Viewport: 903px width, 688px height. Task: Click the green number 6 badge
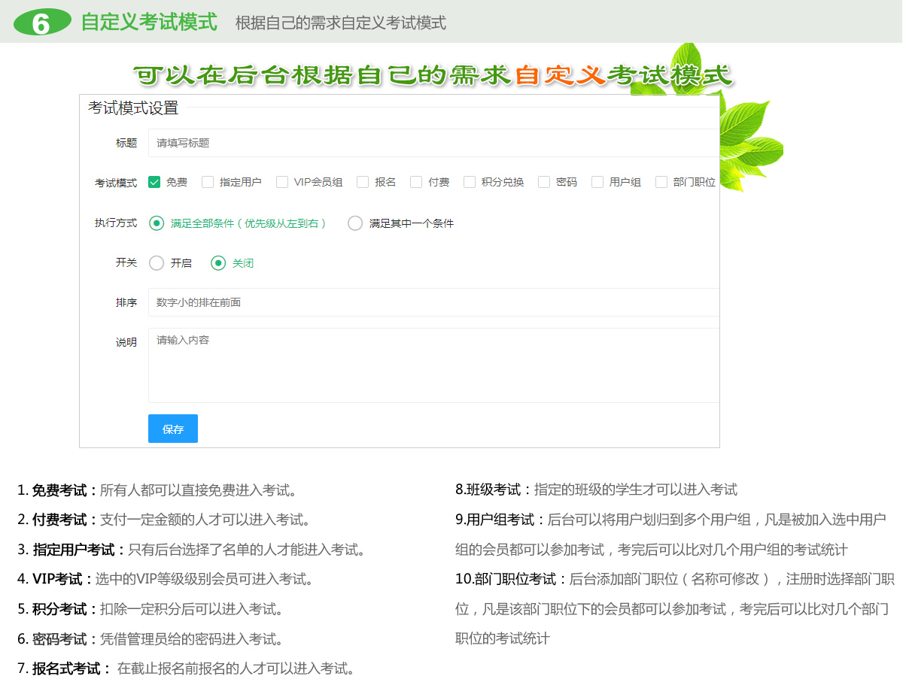point(42,23)
